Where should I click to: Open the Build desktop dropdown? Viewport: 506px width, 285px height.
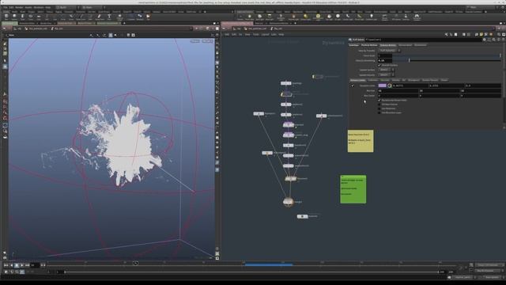click(66, 7)
